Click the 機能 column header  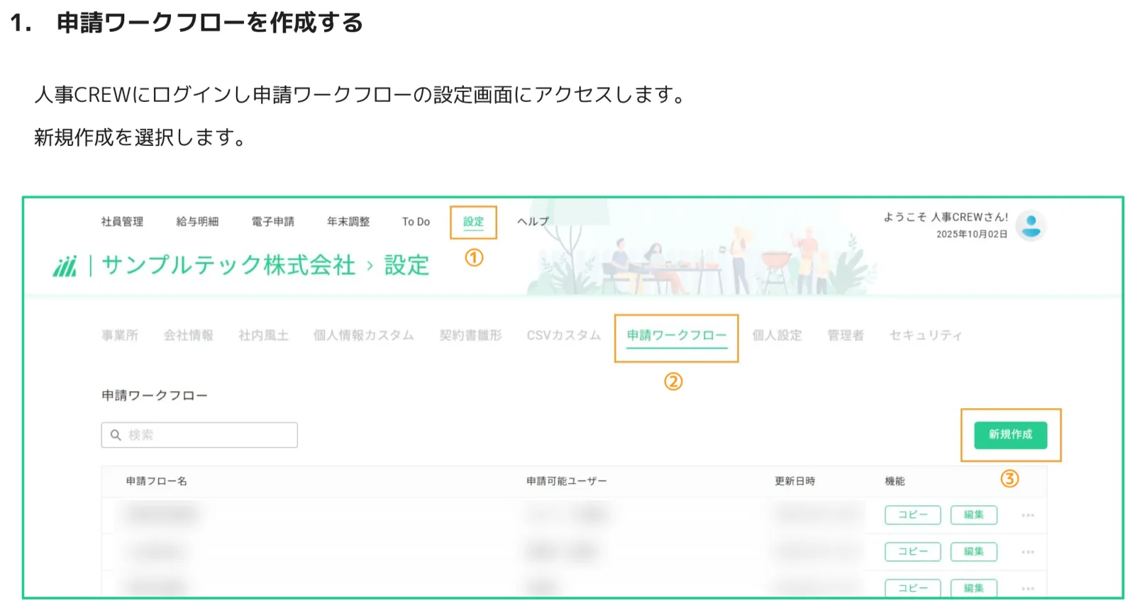[895, 481]
